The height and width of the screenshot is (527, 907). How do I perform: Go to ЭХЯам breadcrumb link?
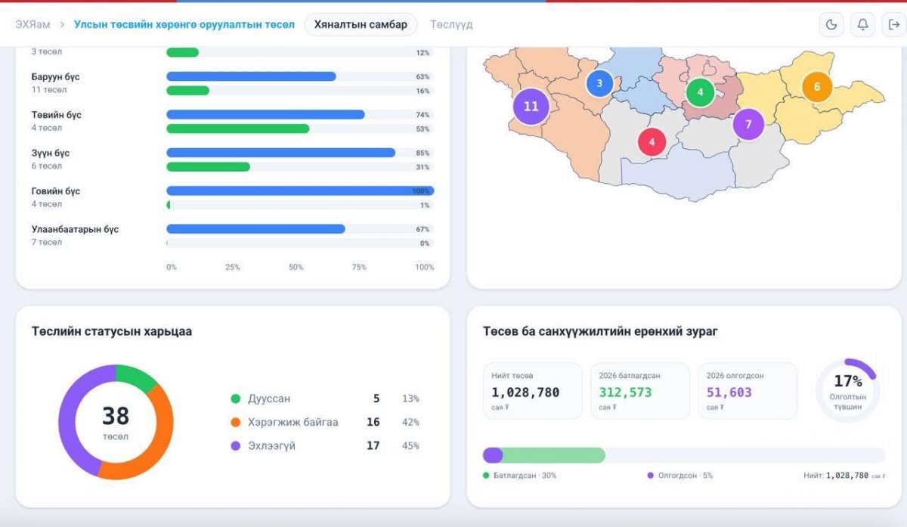pyautogui.click(x=33, y=24)
